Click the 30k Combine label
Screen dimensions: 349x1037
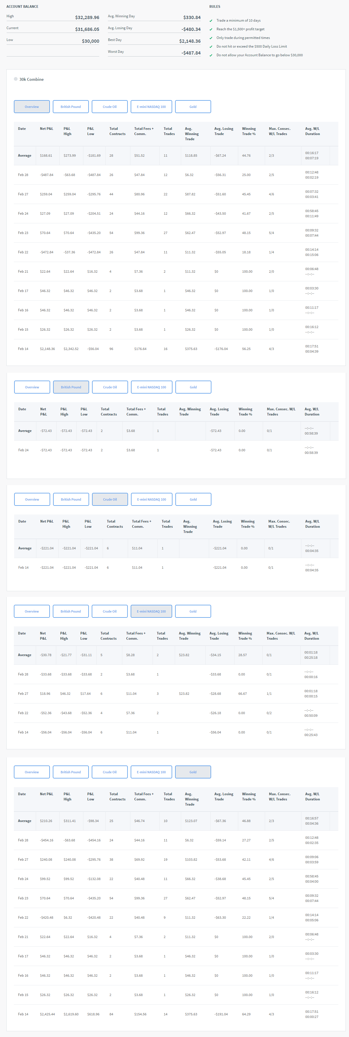[31, 79]
